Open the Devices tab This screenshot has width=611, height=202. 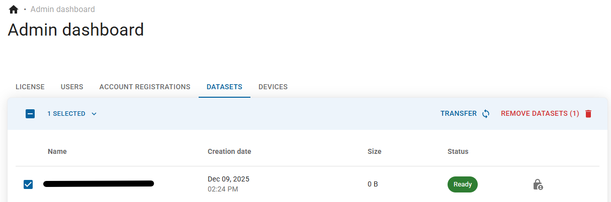pos(273,87)
